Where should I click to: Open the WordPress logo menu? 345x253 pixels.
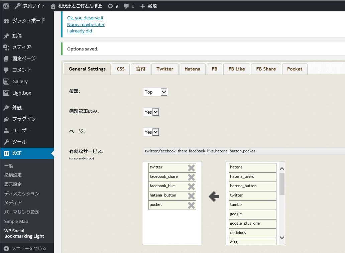pos(6,6)
